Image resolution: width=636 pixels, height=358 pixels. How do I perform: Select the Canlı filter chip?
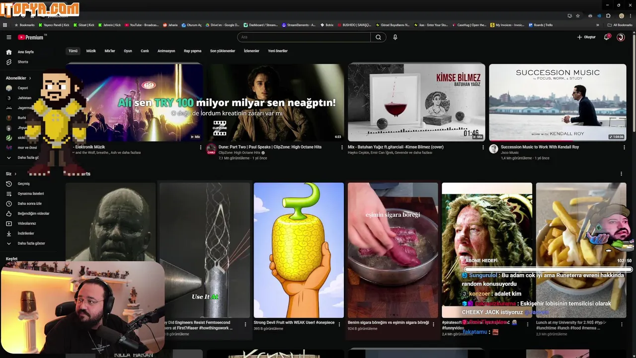[x=145, y=51]
